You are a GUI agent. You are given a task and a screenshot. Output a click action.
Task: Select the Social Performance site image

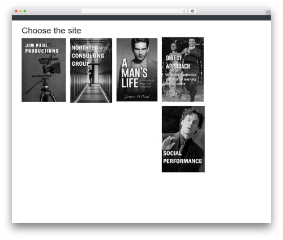[183, 139]
